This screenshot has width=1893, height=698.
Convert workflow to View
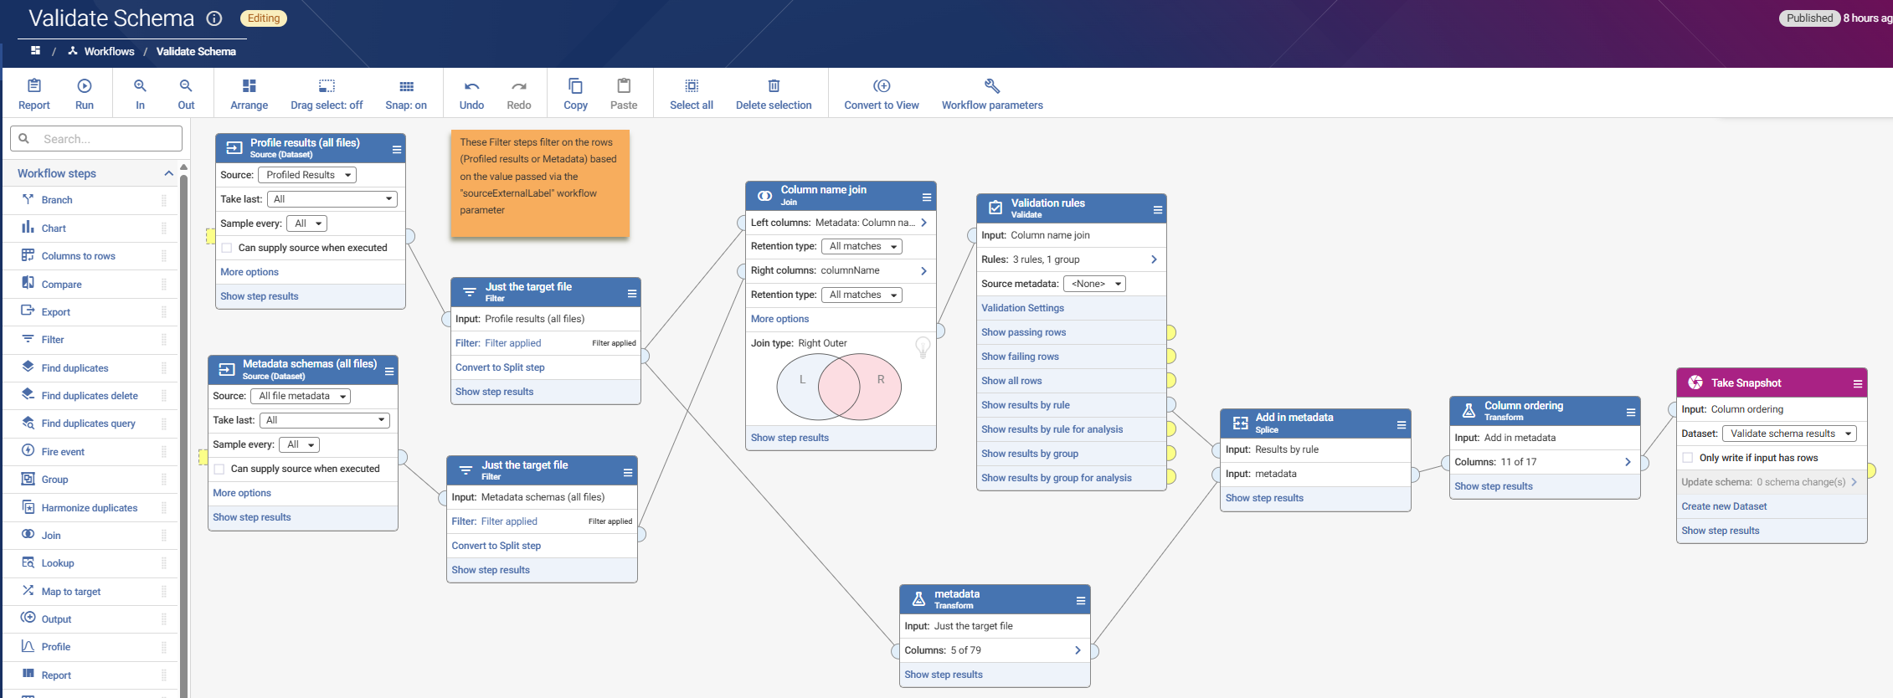[x=882, y=94]
